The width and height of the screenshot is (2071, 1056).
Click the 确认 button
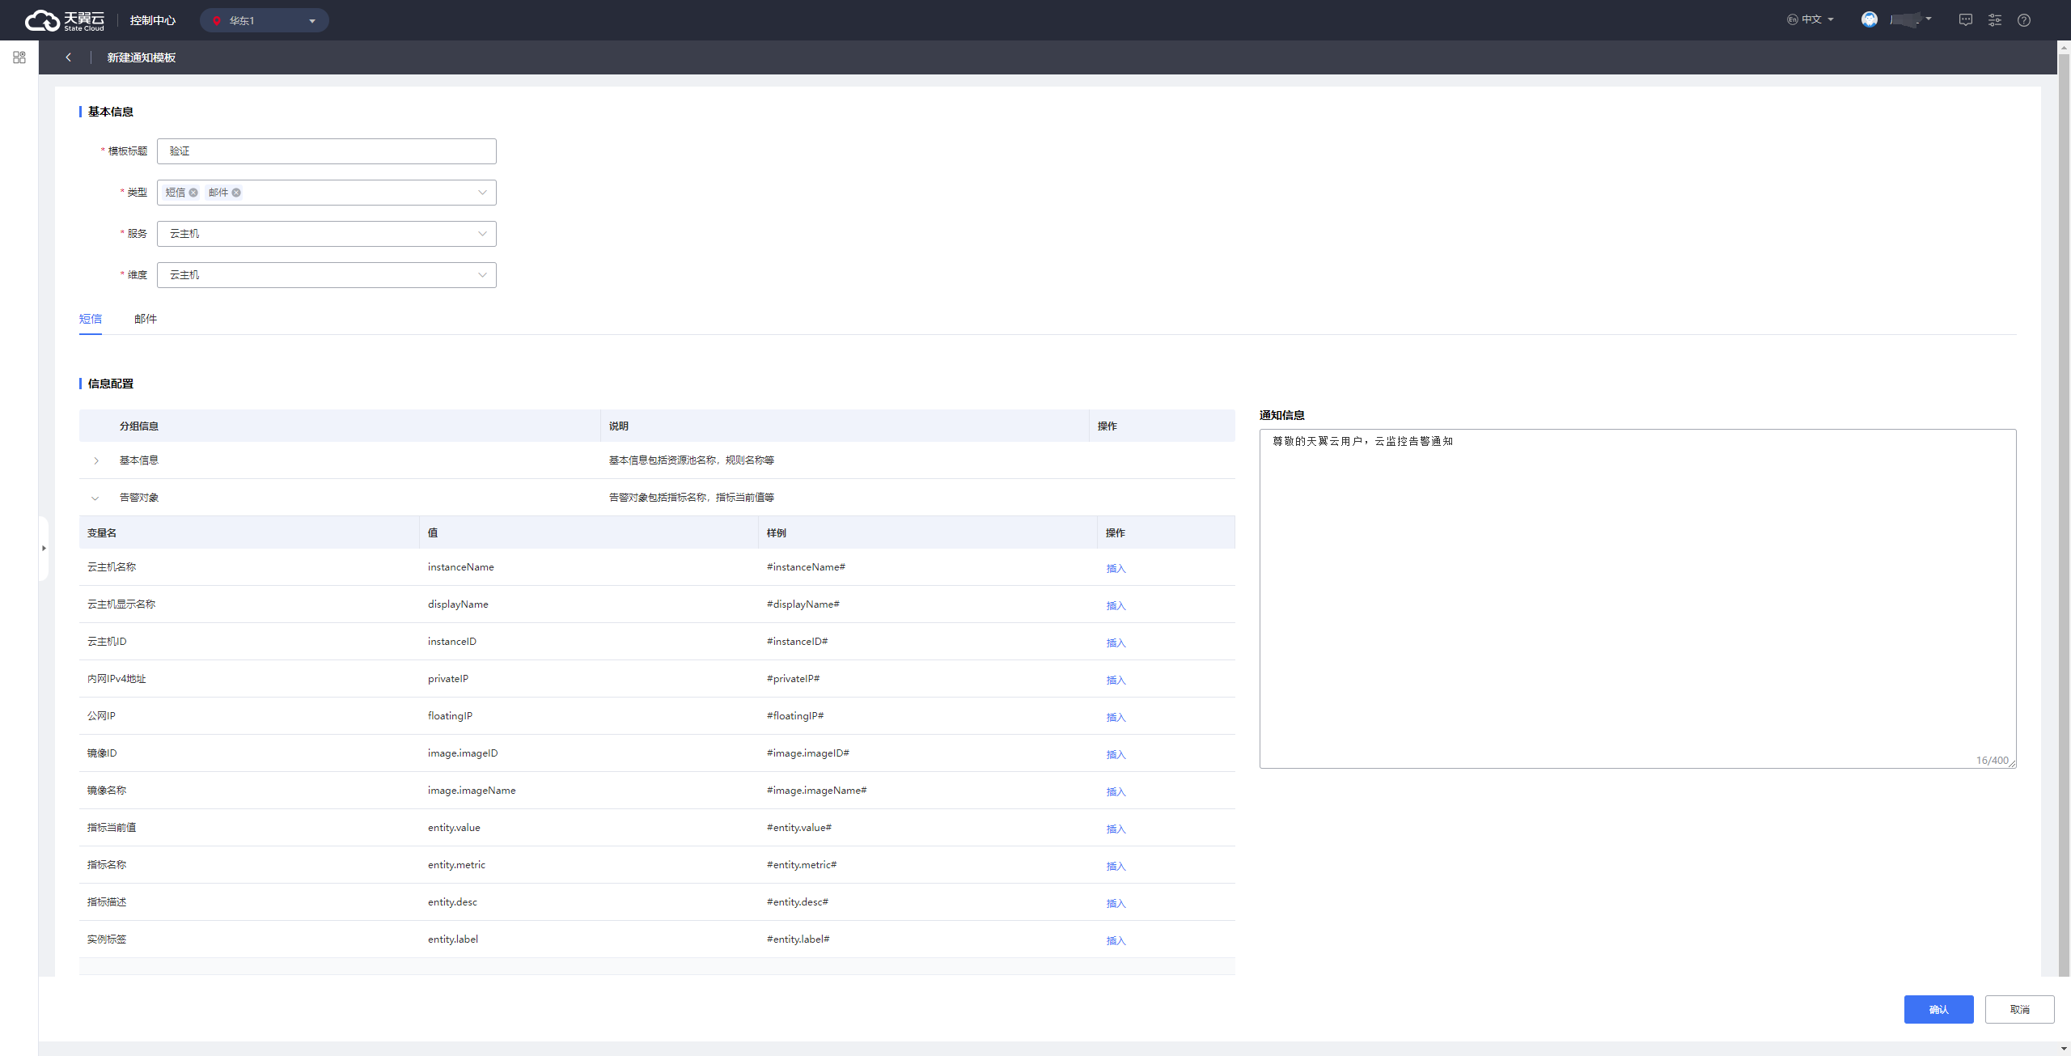[x=1938, y=1009]
